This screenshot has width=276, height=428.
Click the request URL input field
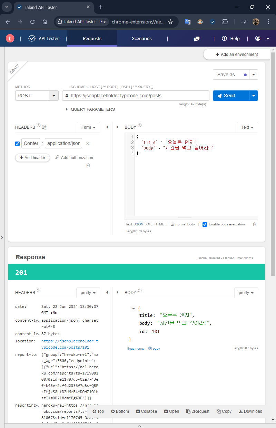136,96
